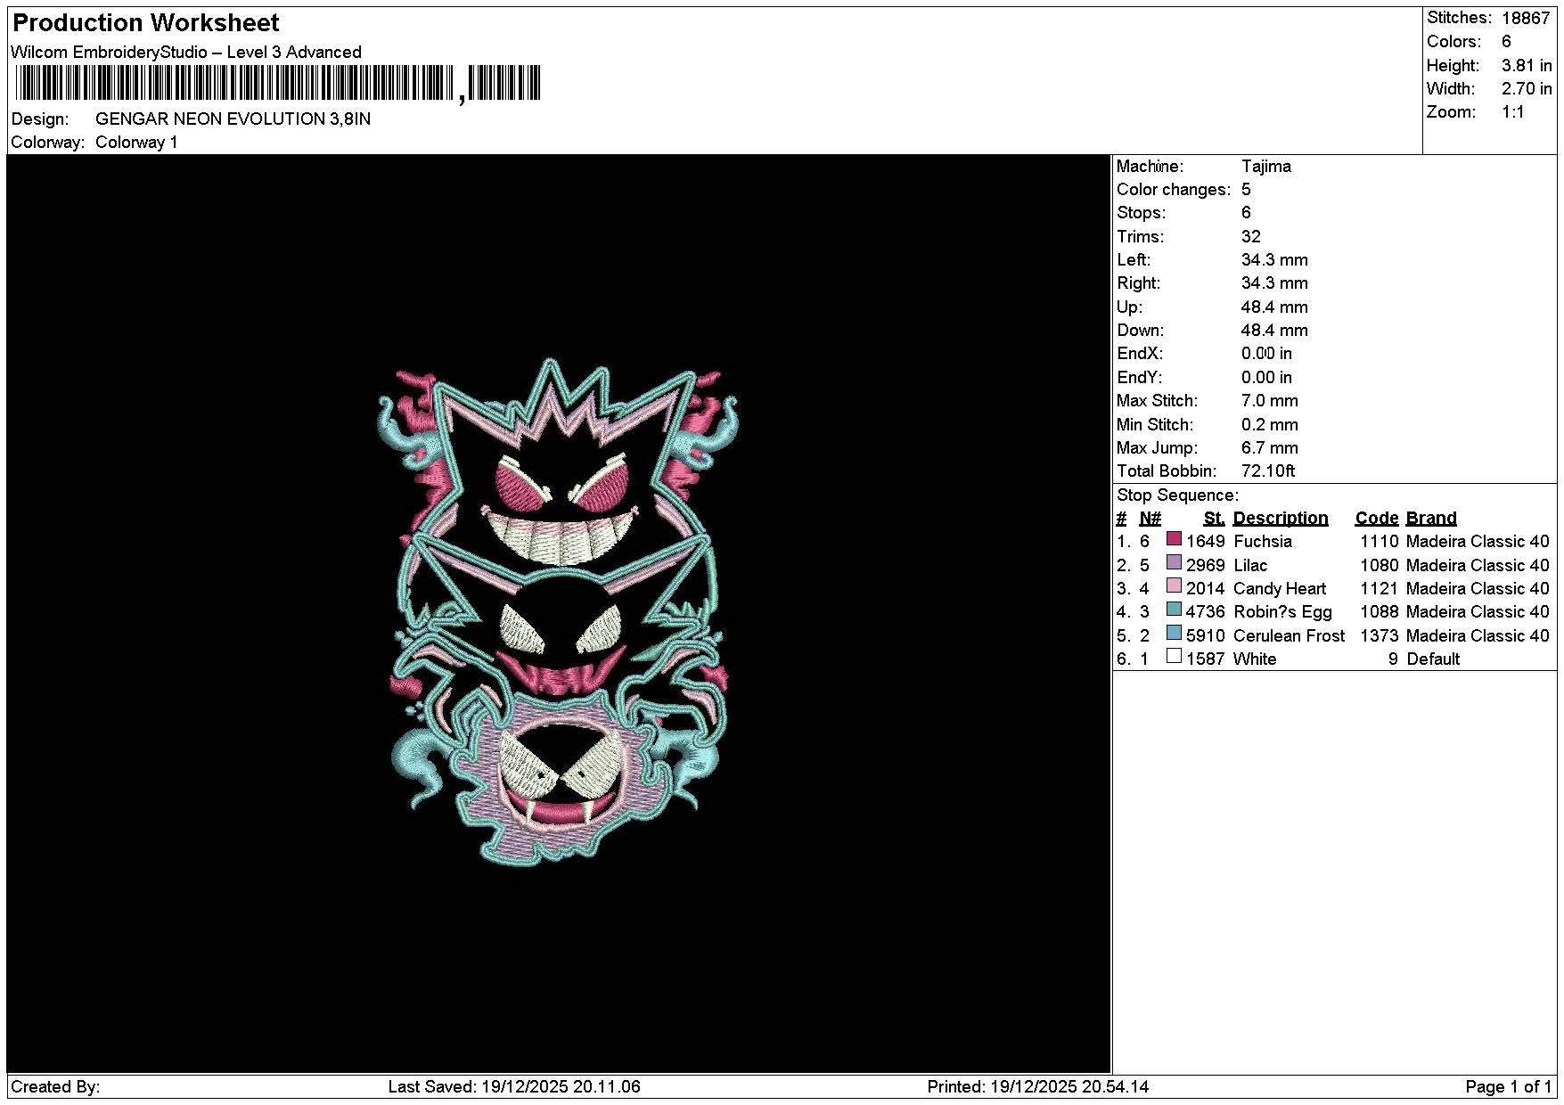This screenshot has height=1105, width=1564.
Task: Click "Printed: 19/12/2025 20.54.14" footer text
Action: (x=1038, y=1086)
